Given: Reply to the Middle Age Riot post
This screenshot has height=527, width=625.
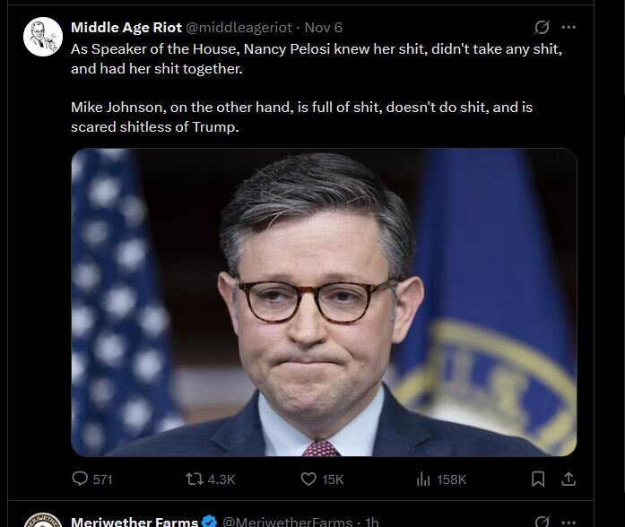Looking at the screenshot, I should [x=80, y=479].
